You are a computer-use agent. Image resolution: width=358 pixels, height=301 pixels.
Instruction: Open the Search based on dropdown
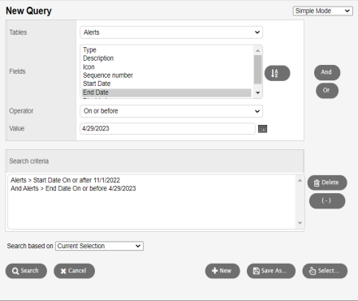click(x=99, y=246)
